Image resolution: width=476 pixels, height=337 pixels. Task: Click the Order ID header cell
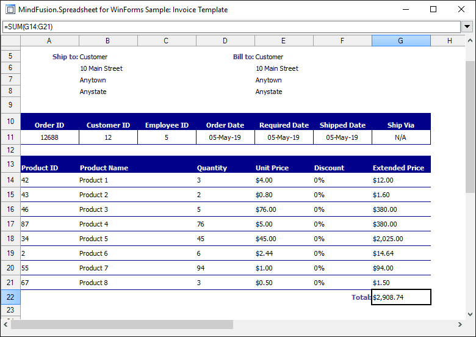click(x=49, y=121)
